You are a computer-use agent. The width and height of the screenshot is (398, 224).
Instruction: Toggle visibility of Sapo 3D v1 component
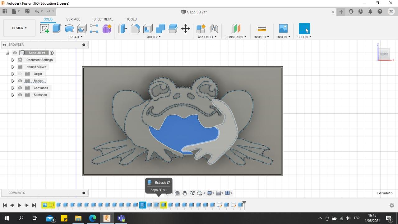(x=15, y=53)
